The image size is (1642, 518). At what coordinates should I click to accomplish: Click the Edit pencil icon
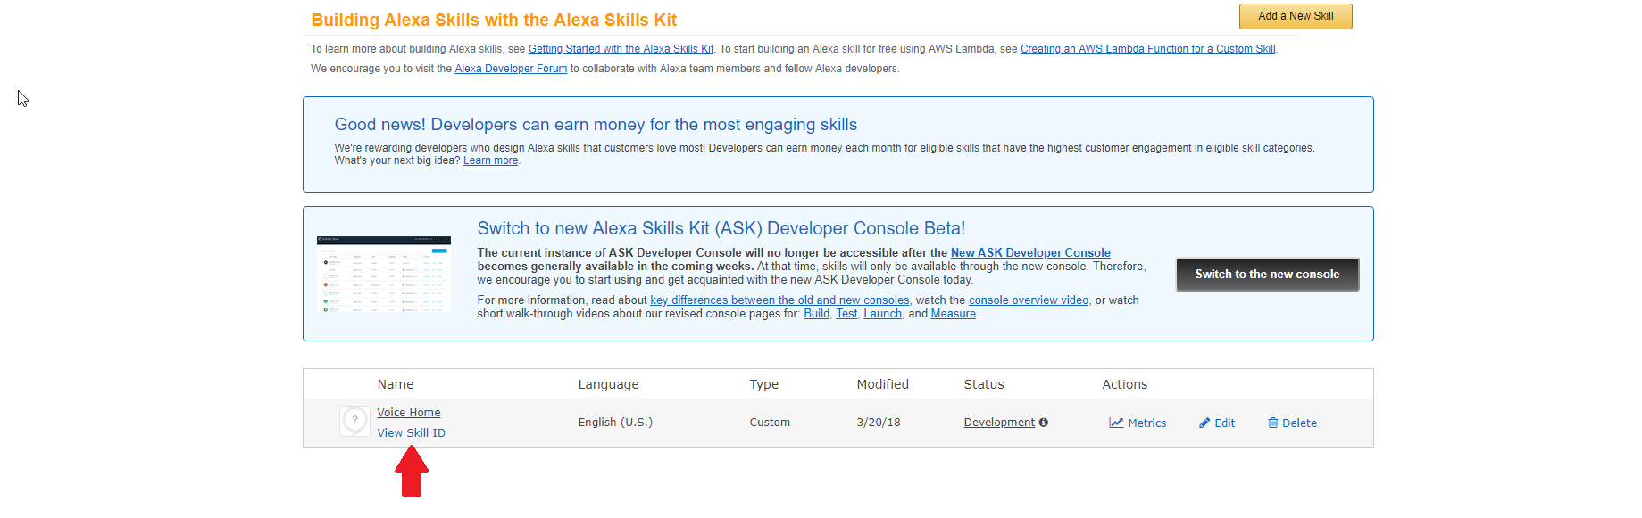(1204, 423)
